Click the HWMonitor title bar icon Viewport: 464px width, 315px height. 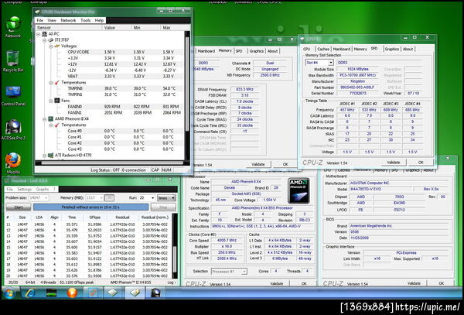pyautogui.click(x=37, y=12)
